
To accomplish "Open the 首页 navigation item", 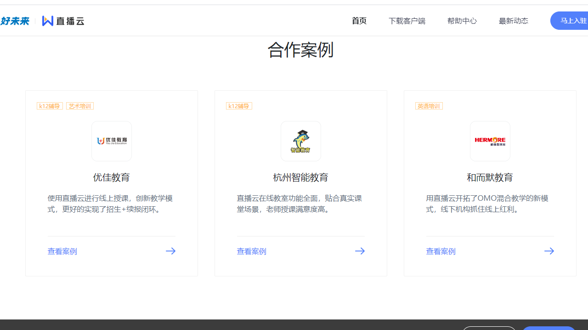I will tap(359, 21).
